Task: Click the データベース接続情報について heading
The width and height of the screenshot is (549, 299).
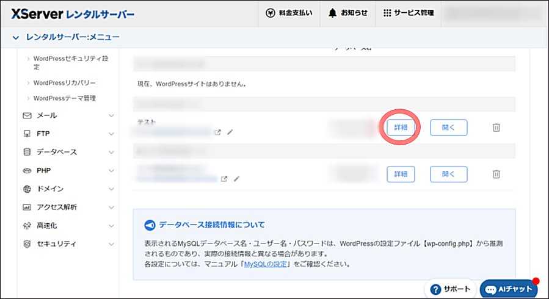Action: click(x=212, y=225)
